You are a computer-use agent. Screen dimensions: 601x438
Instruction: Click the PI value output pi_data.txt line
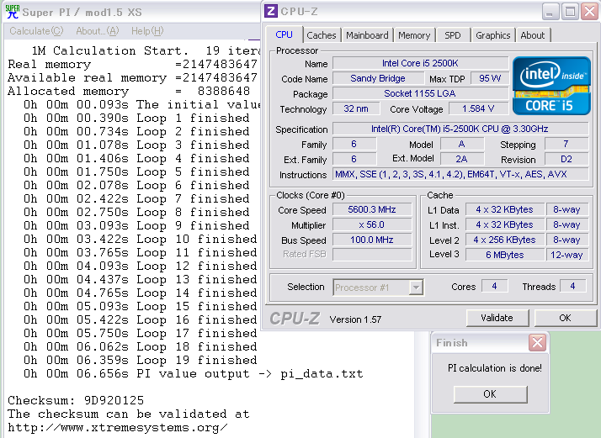coord(194,373)
